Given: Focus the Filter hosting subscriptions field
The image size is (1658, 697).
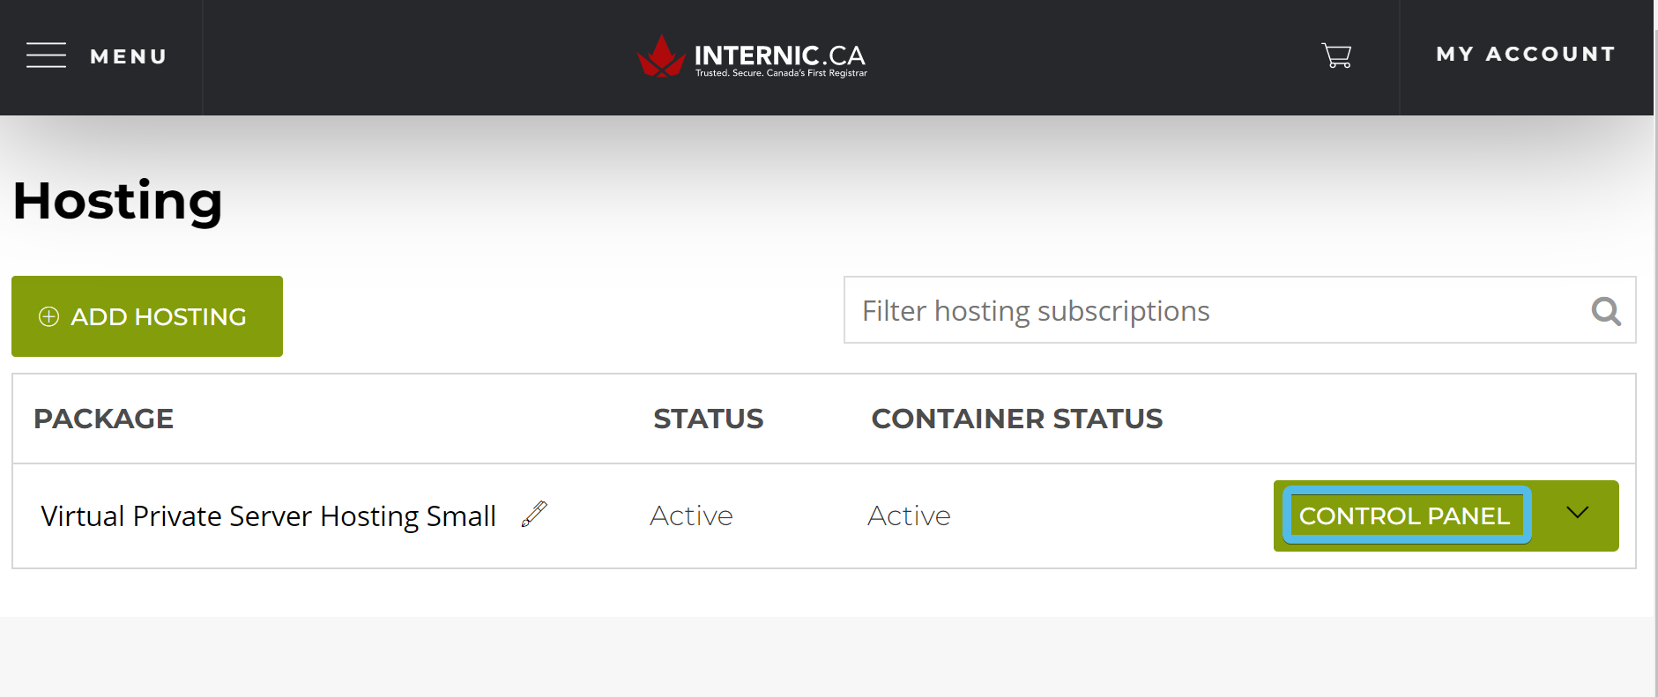Looking at the screenshot, I should [x=1239, y=310].
